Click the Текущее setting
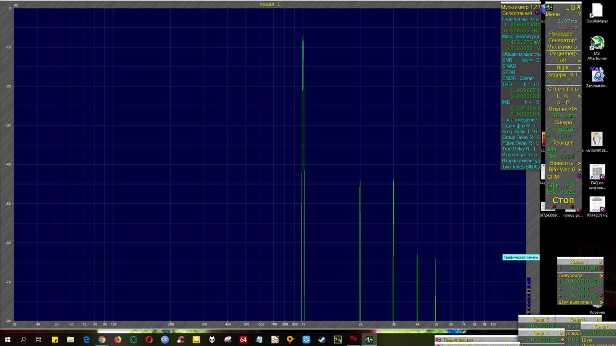The width and height of the screenshot is (616, 346). pyautogui.click(x=563, y=143)
